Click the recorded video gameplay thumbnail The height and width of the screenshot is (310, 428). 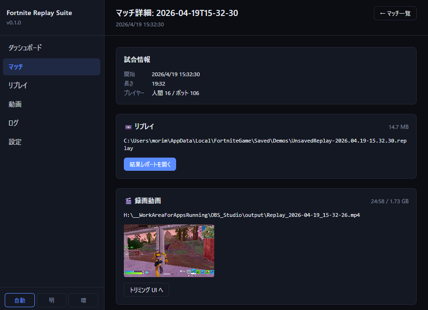click(x=169, y=251)
